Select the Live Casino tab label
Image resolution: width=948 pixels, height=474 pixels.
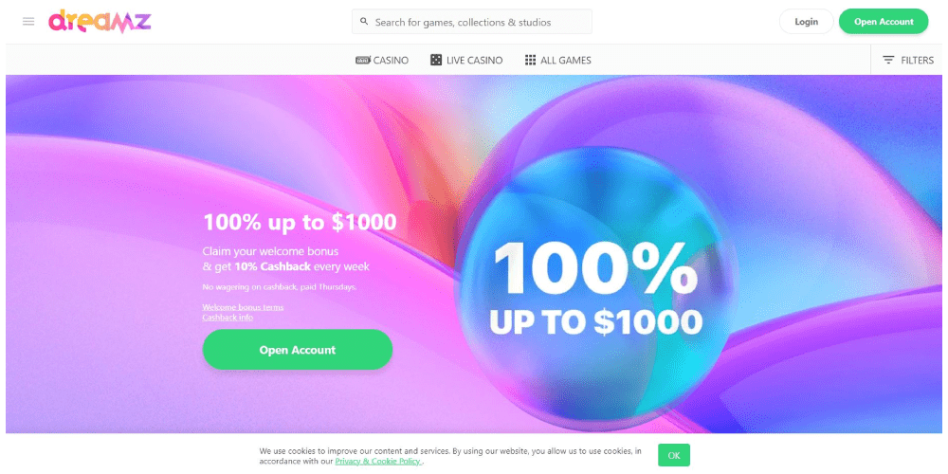click(474, 61)
